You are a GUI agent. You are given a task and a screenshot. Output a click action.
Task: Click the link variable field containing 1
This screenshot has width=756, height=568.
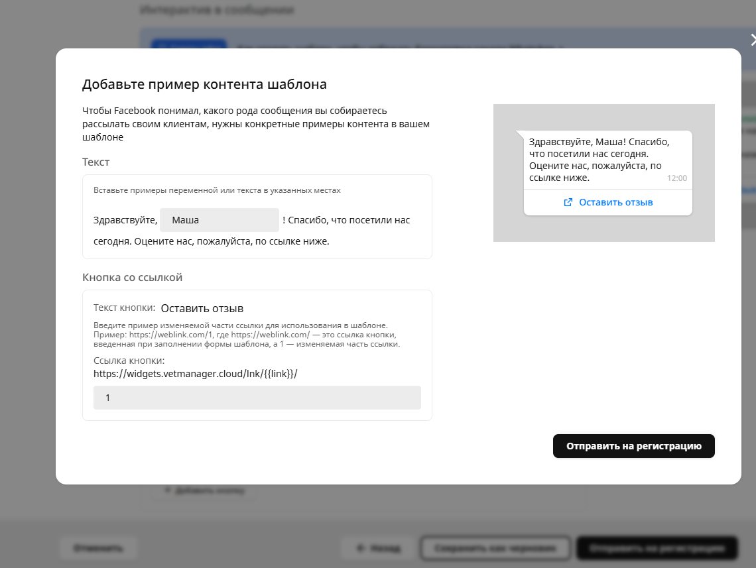tap(257, 398)
